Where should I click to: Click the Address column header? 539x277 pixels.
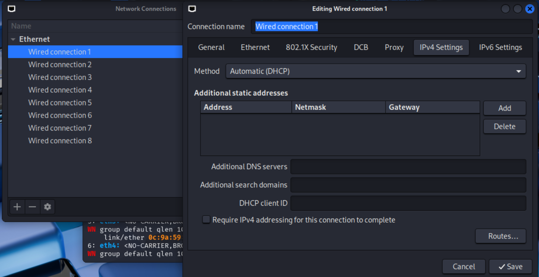tap(246, 107)
